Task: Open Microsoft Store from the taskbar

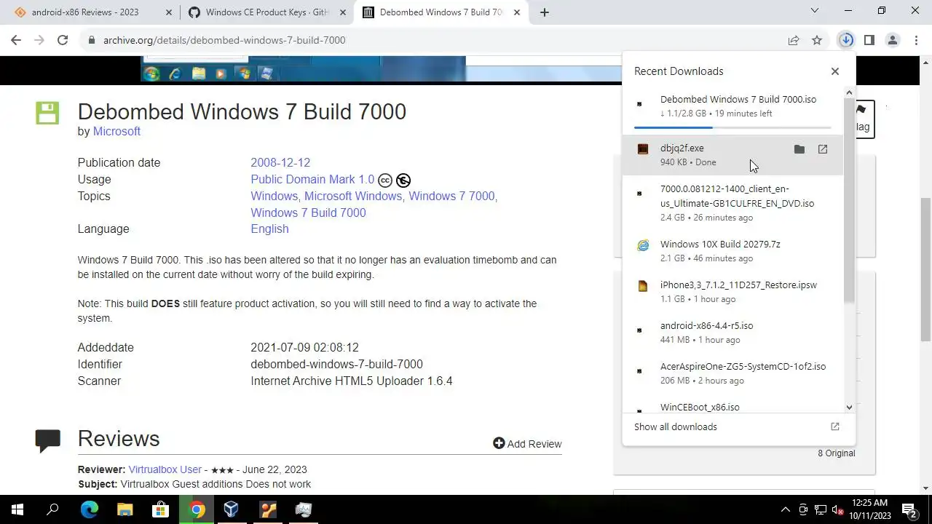Action: pyautogui.click(x=160, y=509)
